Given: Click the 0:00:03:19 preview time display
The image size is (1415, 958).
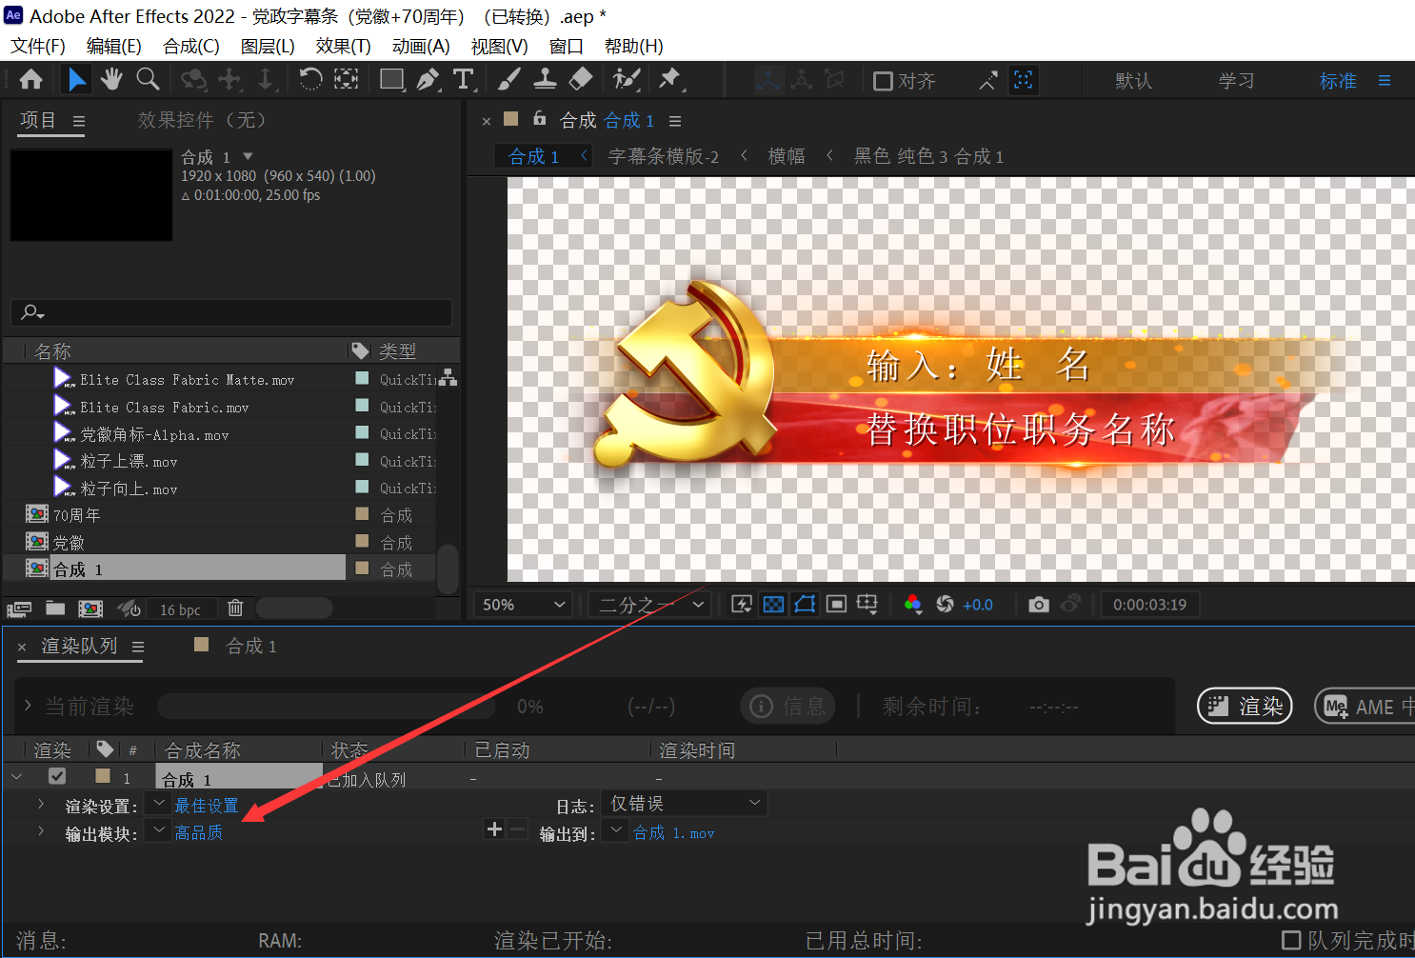Looking at the screenshot, I should pyautogui.click(x=1149, y=605).
